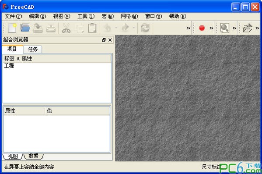
Task: Open the dropdown arrow next to Undo
Action: [x=116, y=28]
